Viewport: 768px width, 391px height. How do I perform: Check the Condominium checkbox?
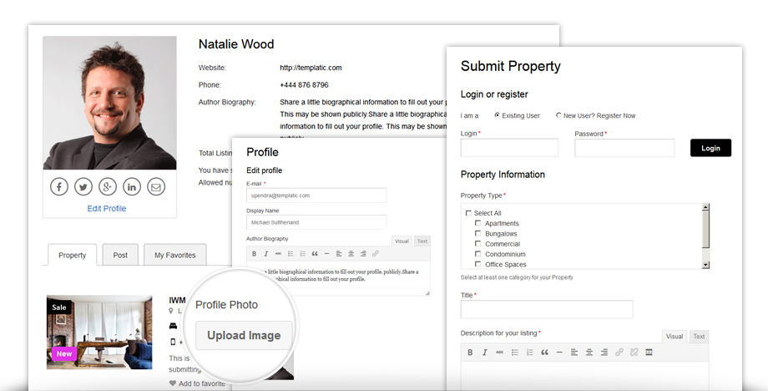477,254
